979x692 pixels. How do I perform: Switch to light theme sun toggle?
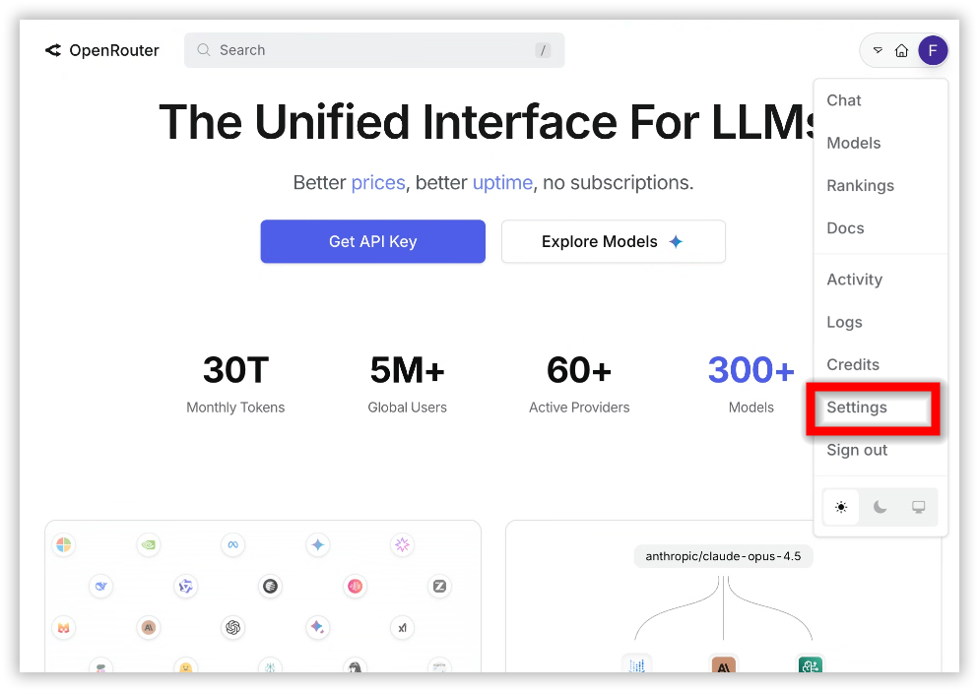coord(841,507)
